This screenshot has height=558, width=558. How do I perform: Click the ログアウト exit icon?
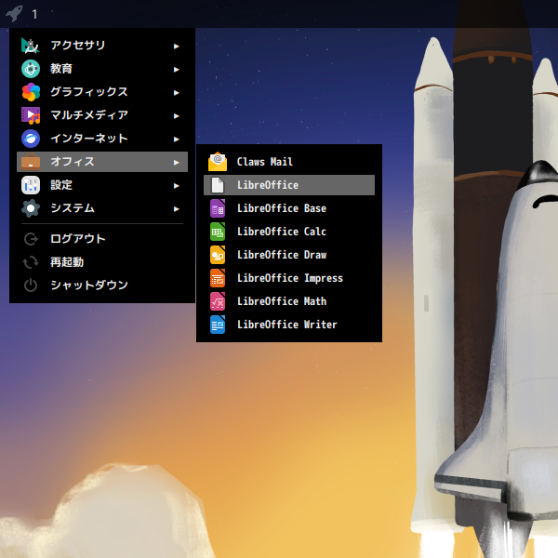pyautogui.click(x=31, y=239)
